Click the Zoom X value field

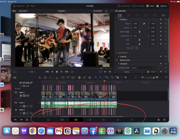[135, 24]
